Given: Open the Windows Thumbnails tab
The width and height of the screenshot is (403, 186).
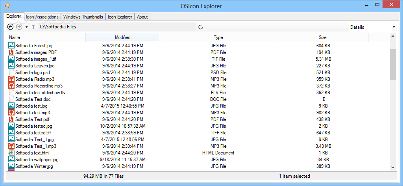Looking at the screenshot, I should click(83, 17).
